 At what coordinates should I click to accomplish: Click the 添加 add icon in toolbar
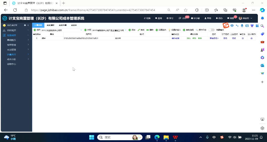point(130,30)
